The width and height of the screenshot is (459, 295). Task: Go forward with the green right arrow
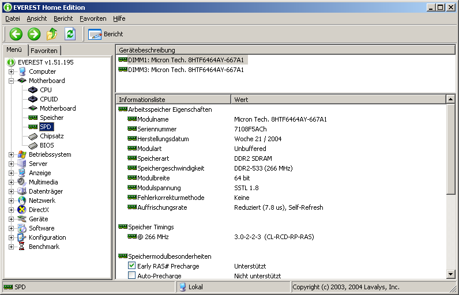pos(34,34)
